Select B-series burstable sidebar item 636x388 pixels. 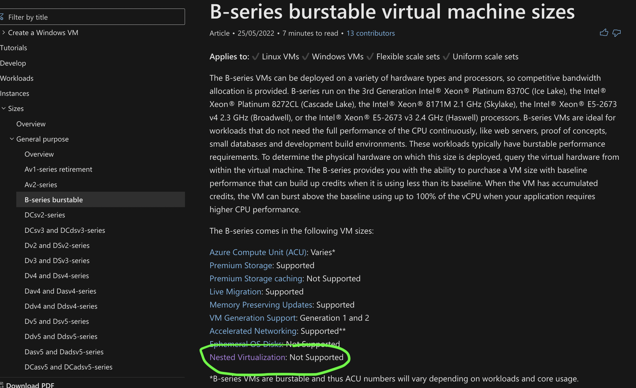click(100, 199)
